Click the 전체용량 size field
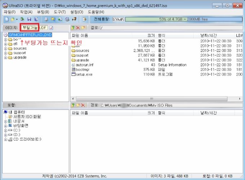245x180 pixels. coord(118,19)
